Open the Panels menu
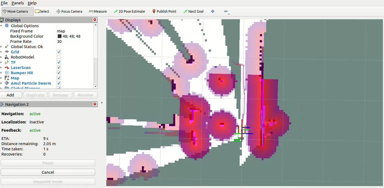 pos(18,3)
